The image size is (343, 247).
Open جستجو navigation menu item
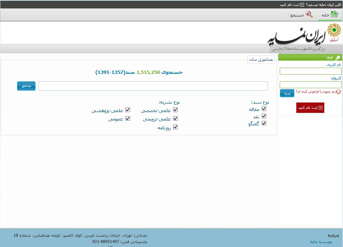pos(300,15)
